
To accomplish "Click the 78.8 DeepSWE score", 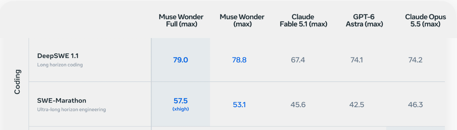I will tap(239, 60).
